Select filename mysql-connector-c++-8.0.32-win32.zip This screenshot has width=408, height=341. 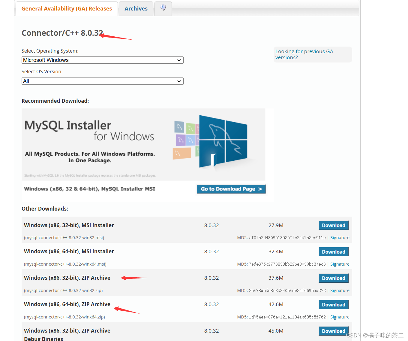point(63,291)
